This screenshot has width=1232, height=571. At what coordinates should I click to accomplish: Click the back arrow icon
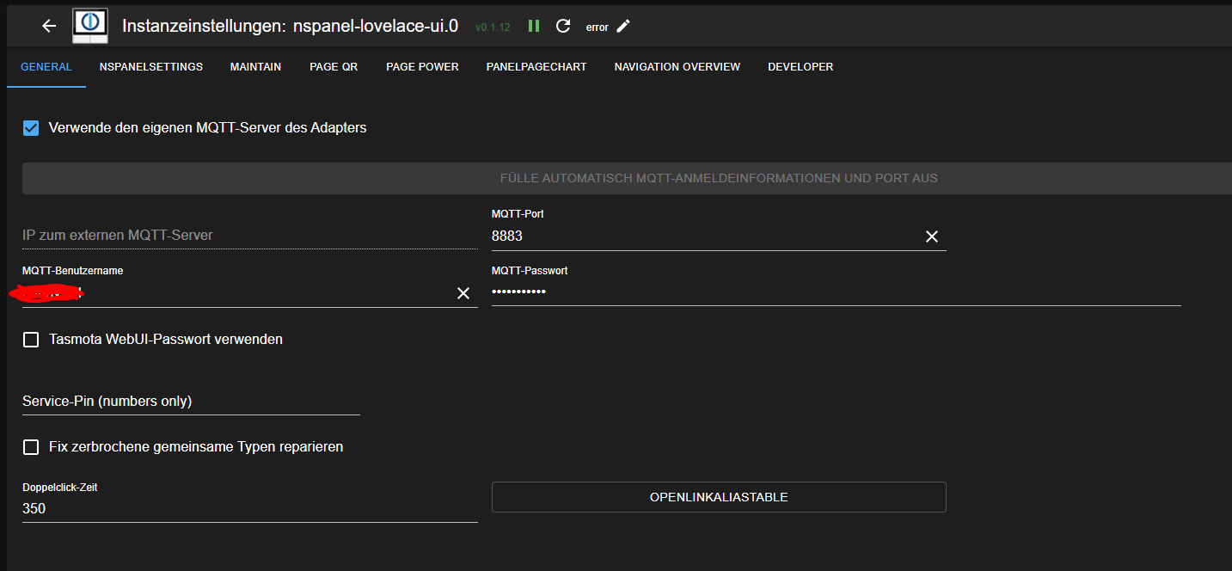49,26
